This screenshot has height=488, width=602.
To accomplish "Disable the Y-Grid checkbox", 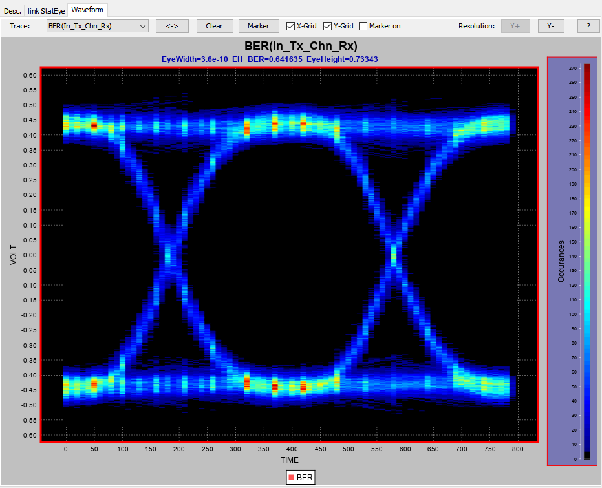I will click(328, 27).
